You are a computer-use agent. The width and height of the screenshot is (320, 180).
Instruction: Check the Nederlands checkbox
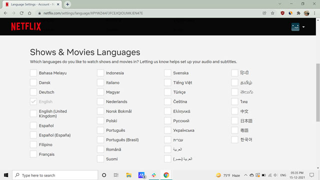coord(100,101)
